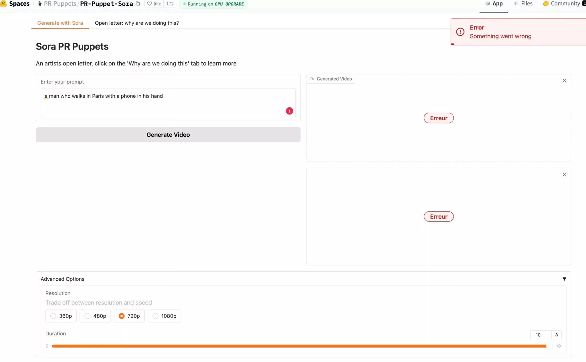
Task: Click the Duration number field showing 10
Action: click(541, 335)
